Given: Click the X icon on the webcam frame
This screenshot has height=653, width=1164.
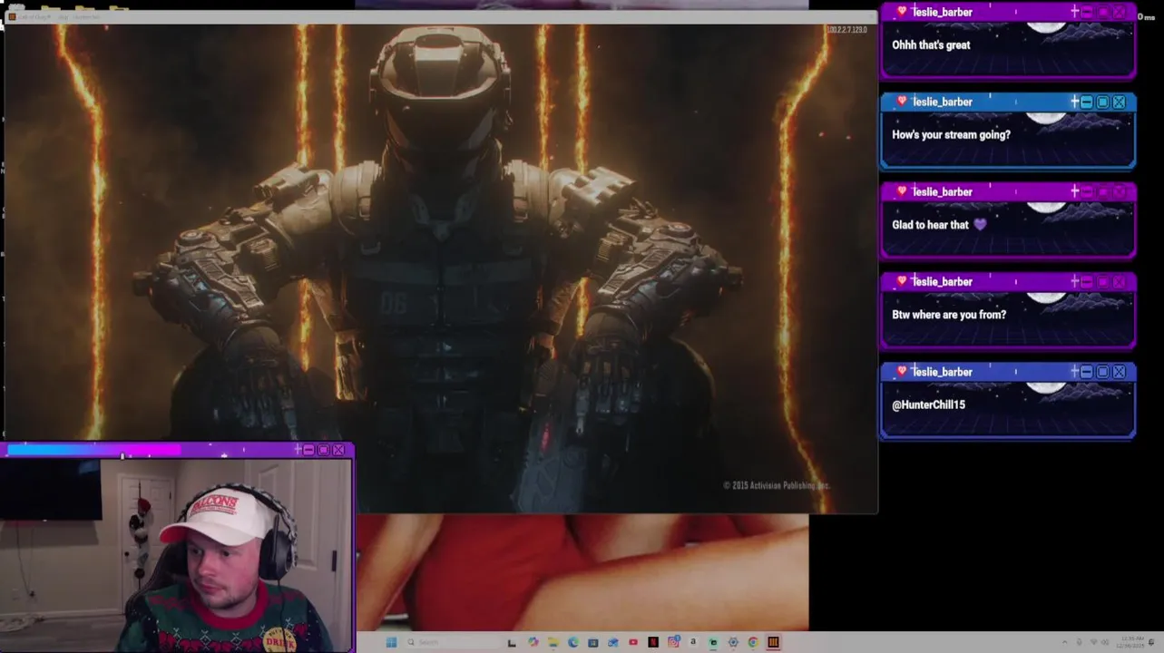Looking at the screenshot, I should [x=338, y=449].
